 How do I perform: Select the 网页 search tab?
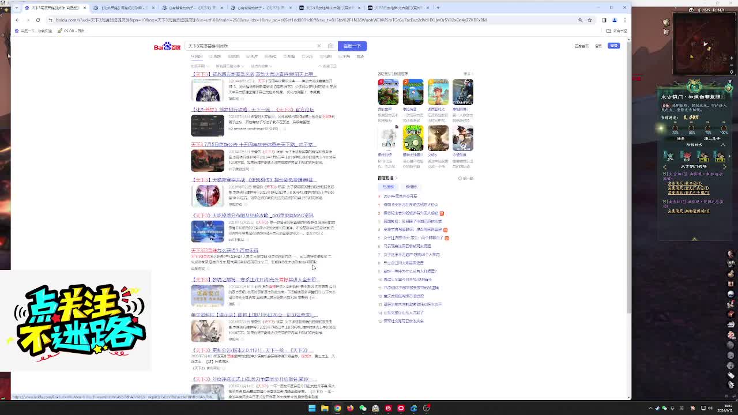pyautogui.click(x=197, y=56)
